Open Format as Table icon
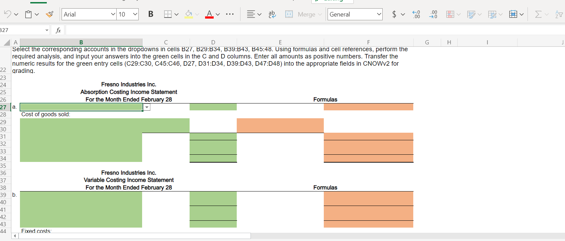The height and width of the screenshot is (241, 565). (x=492, y=14)
